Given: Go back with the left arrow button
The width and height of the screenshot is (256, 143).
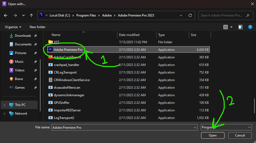Looking at the screenshot, I should click(6, 15).
